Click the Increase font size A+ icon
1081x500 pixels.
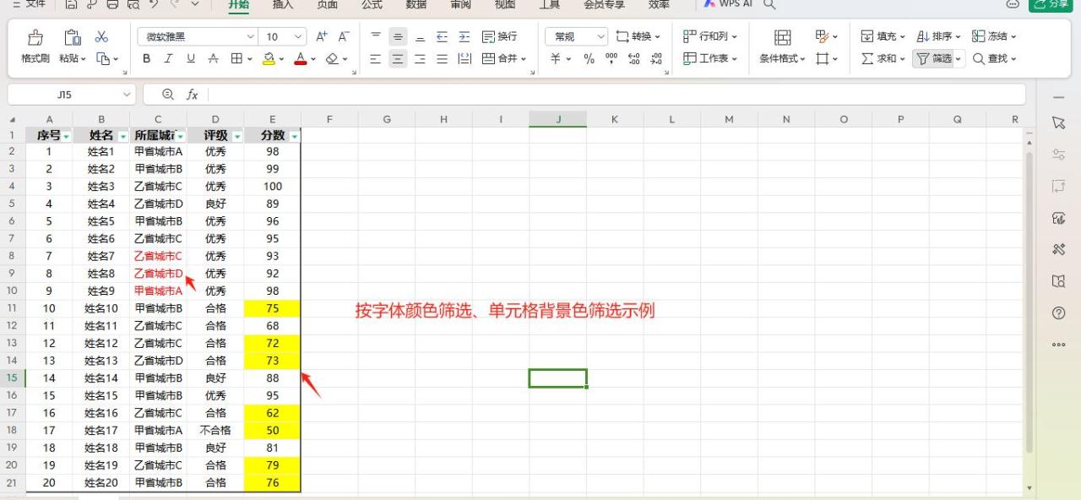(x=322, y=36)
